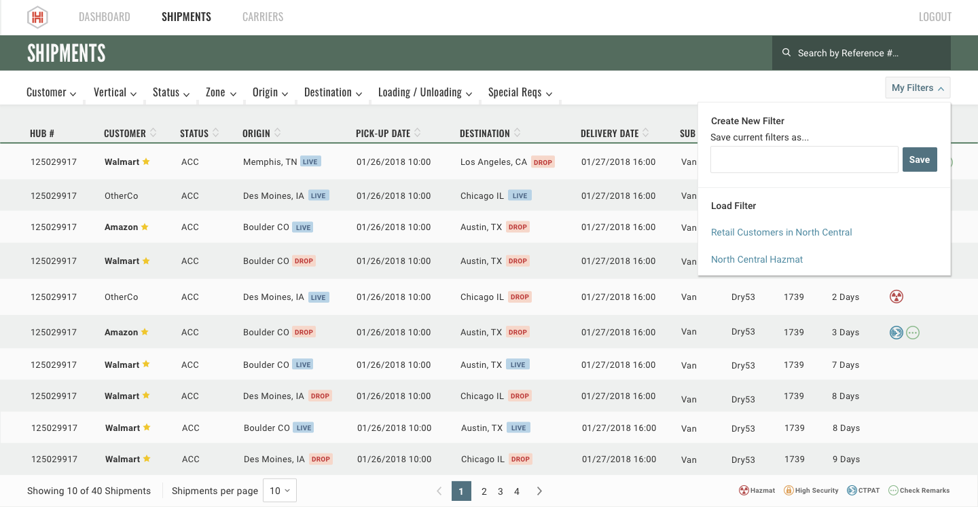Open the Dashboard tab
Screen dimensions: 978x507
coord(104,17)
